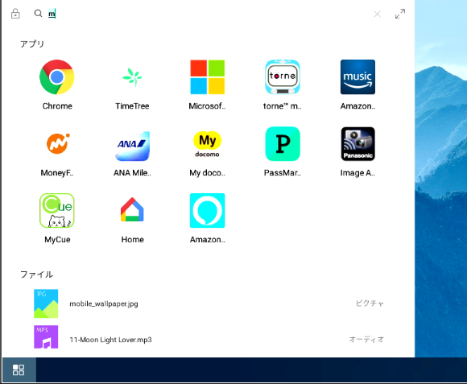Open the Microsoft app icon

[207, 77]
